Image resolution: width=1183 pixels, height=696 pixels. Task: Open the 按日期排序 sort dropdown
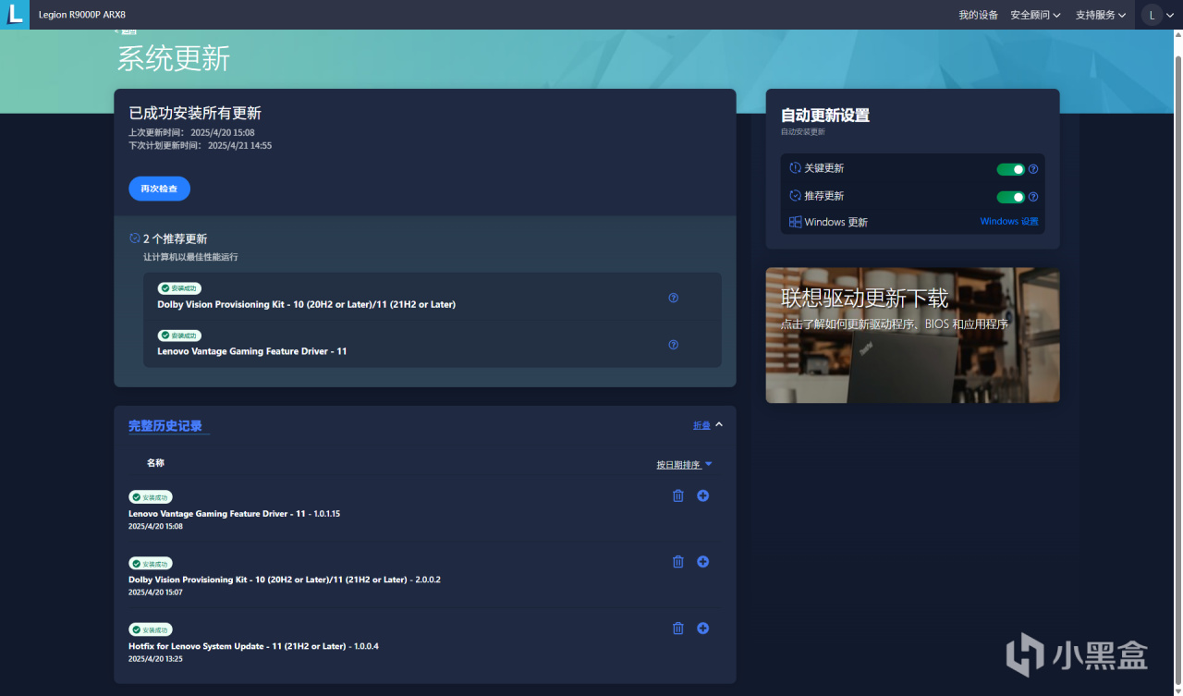pyautogui.click(x=685, y=465)
